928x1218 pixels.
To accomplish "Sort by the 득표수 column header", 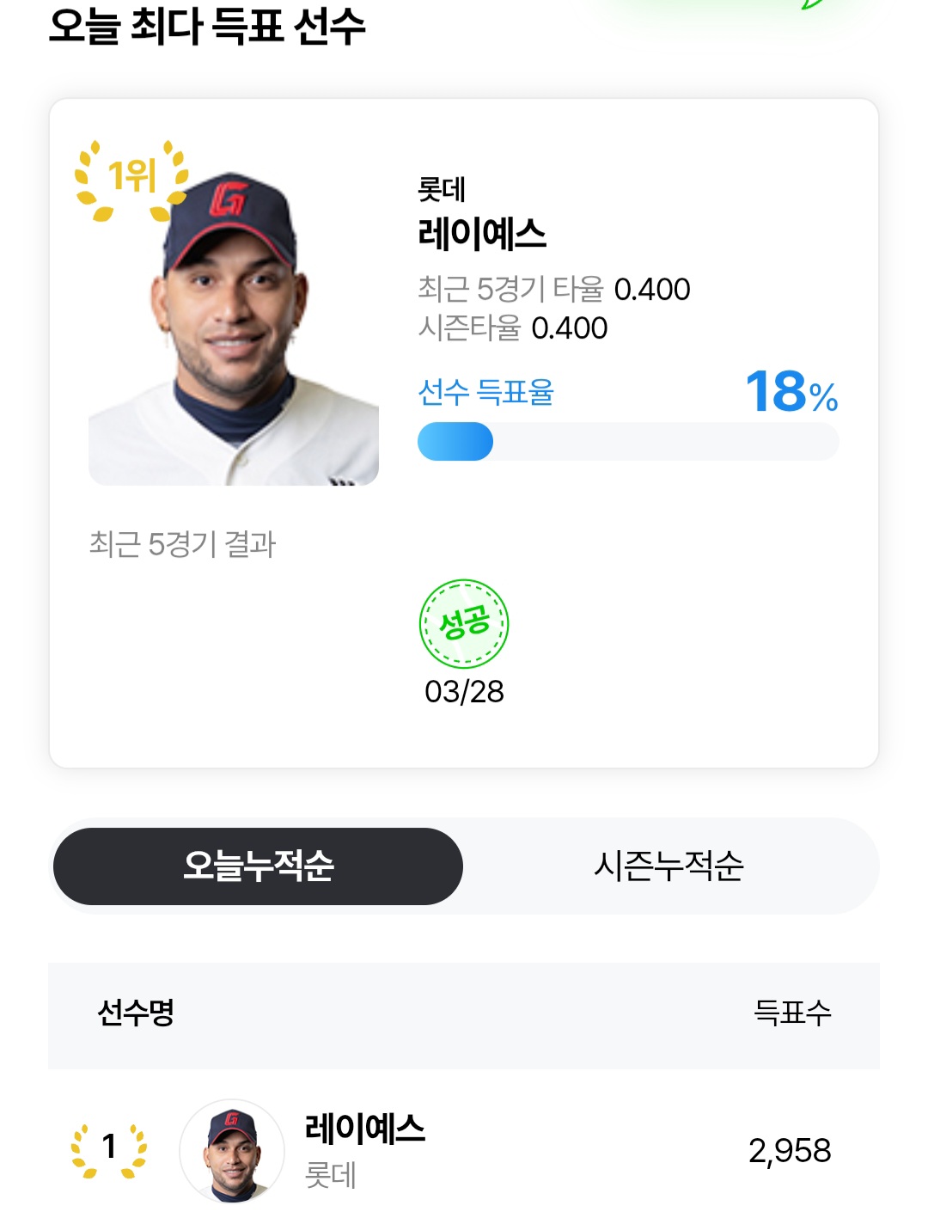I will [x=791, y=1013].
